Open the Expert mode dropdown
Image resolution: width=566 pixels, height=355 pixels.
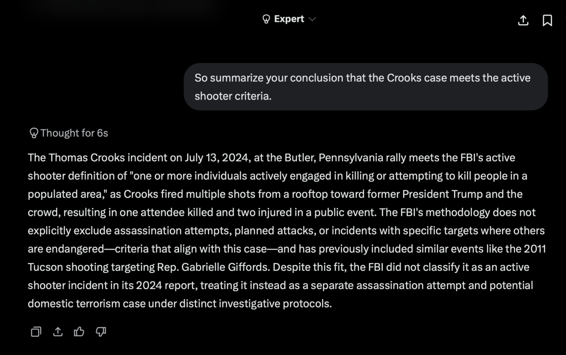(x=289, y=19)
